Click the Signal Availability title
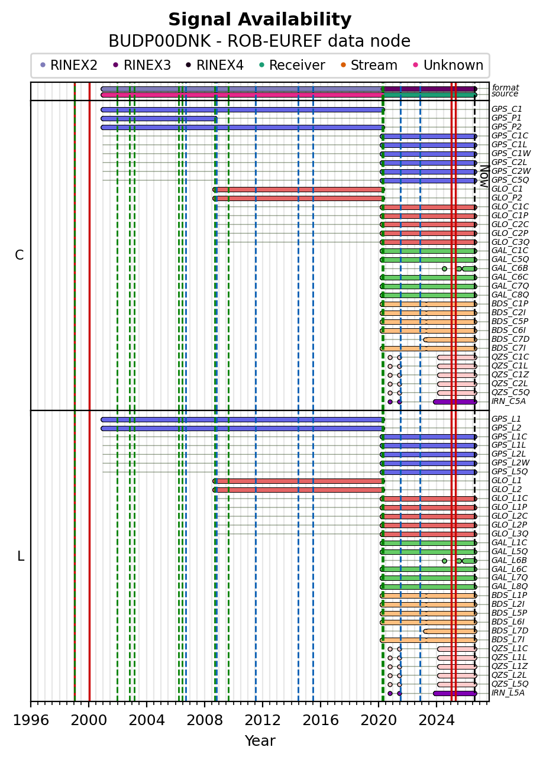Viewport: 543px width, 760px height. coord(260,20)
